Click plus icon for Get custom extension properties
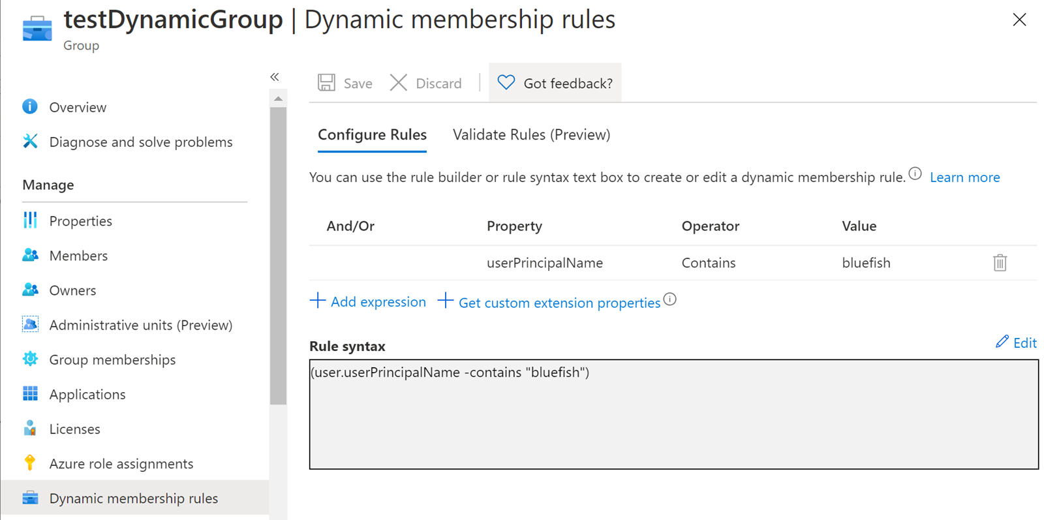Image resolution: width=1044 pixels, height=520 pixels. pyautogui.click(x=446, y=300)
